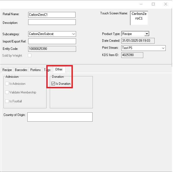Screen dimensions: 173x172
Task: Expand the Subcategory dropdown
Action: (x=74, y=34)
